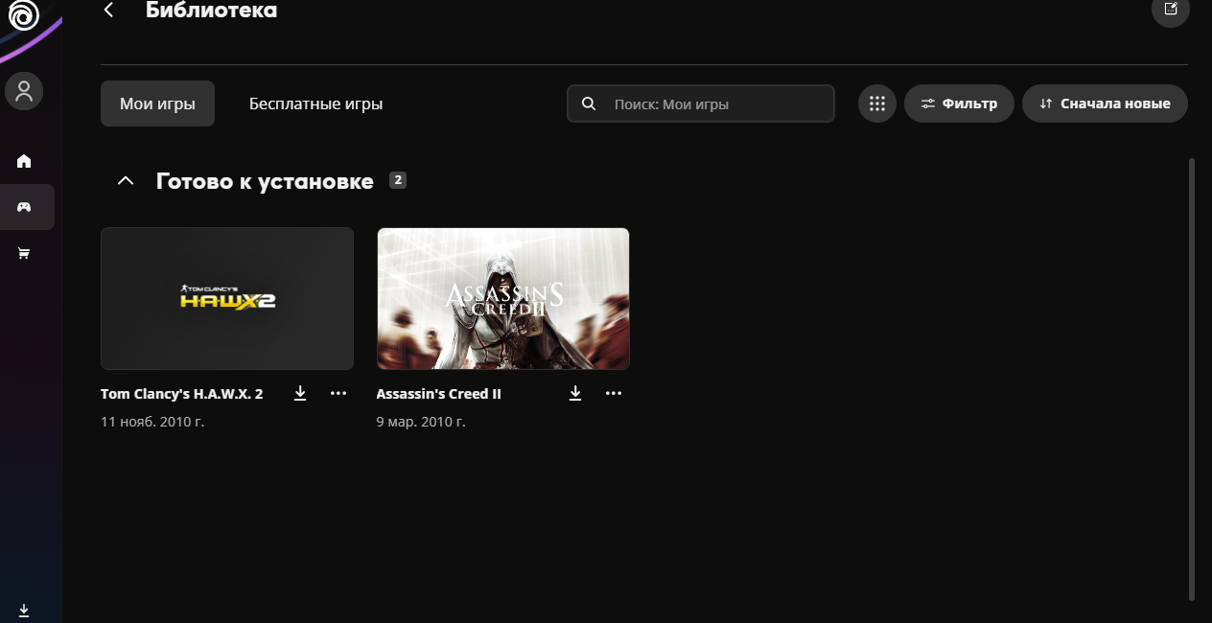The image size is (1212, 623).
Task: Click the 'Tom Clancy's H.A.W.X. 2' title
Action: [181, 394]
